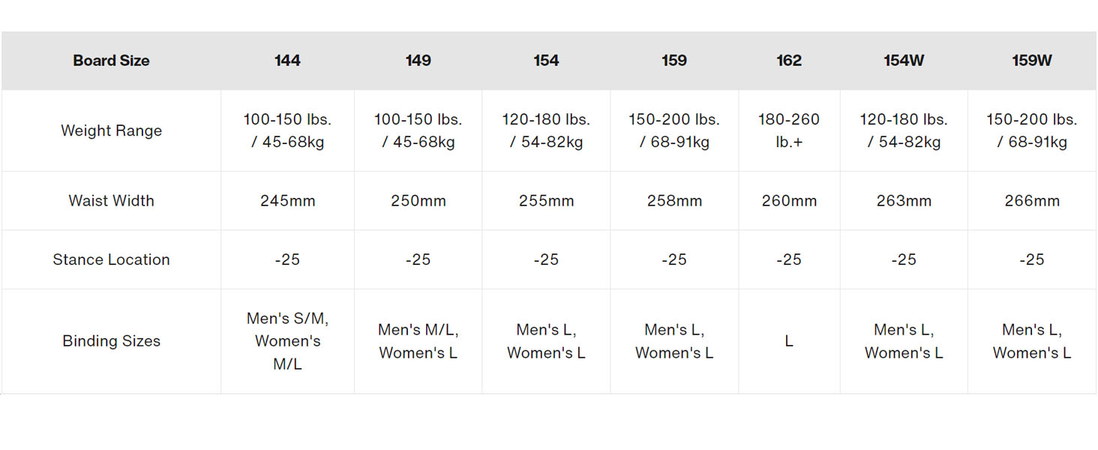Screen dimensions: 1098x450
Task: Click the Weight Range row label
Action: (x=111, y=130)
